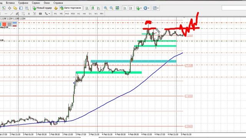Open periods clock icon
This screenshot has height=138, width=246.
click(x=145, y=8)
